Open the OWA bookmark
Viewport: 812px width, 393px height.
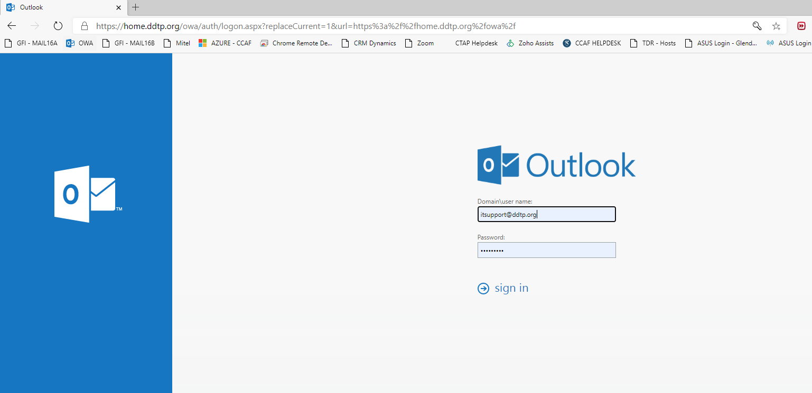[x=79, y=43]
